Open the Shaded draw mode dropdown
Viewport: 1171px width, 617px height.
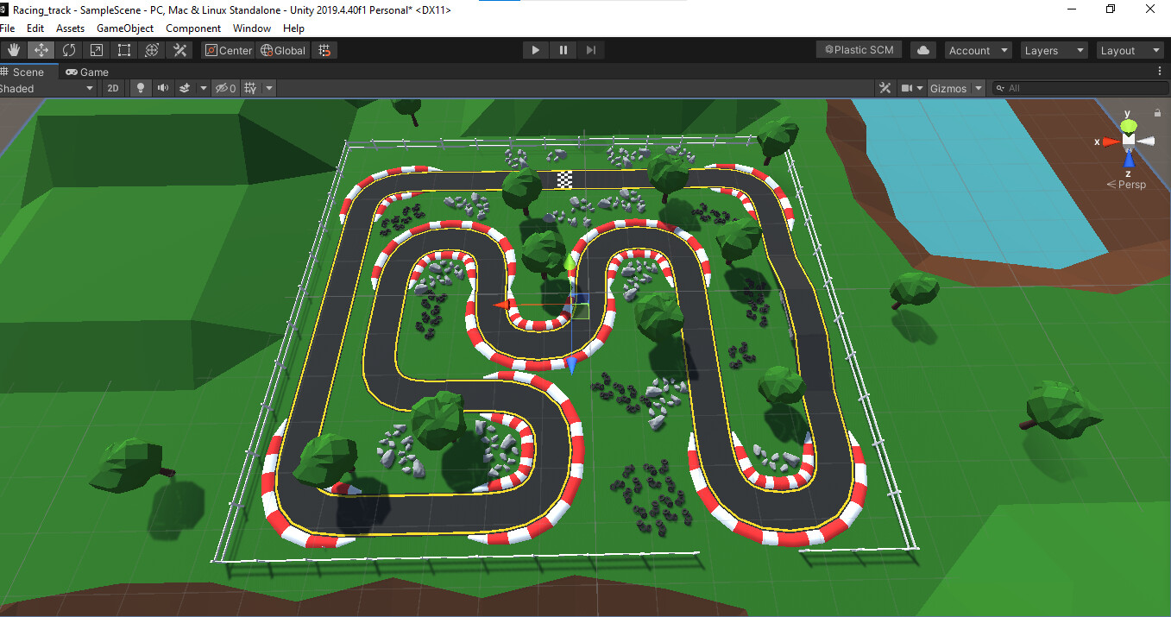pos(49,87)
